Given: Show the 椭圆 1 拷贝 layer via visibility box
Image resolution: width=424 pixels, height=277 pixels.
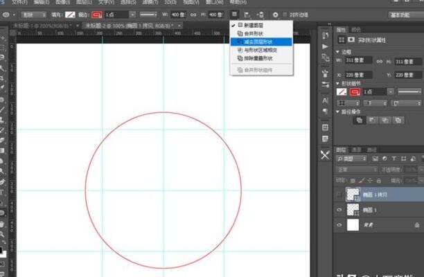Looking at the screenshot, I should [339, 195].
